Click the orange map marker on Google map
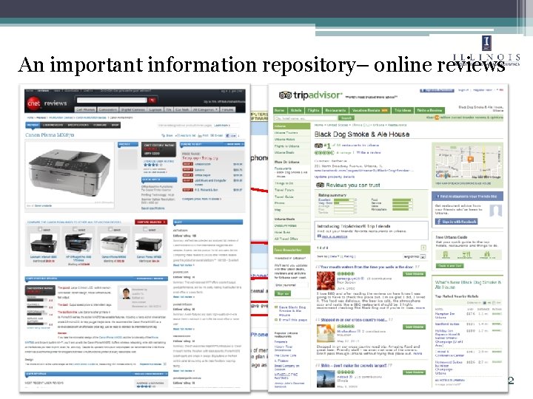 coord(470,159)
